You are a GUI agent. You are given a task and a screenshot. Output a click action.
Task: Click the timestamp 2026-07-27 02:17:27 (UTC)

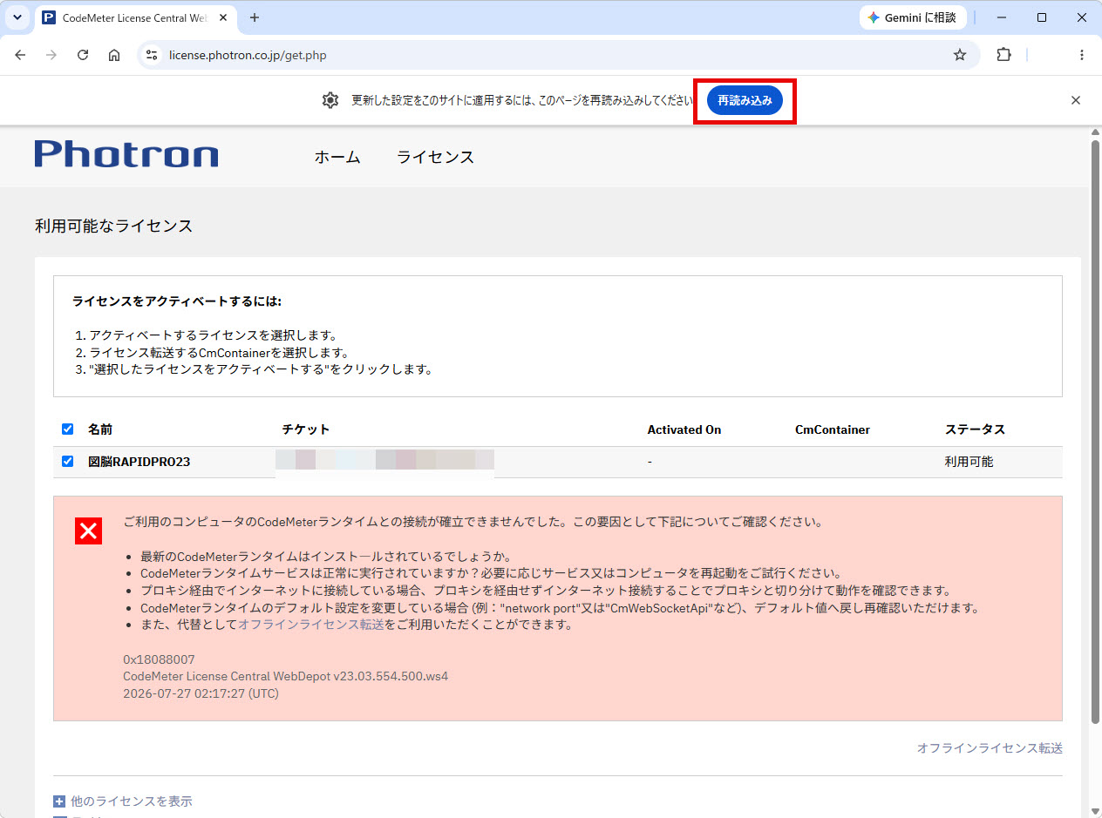201,694
